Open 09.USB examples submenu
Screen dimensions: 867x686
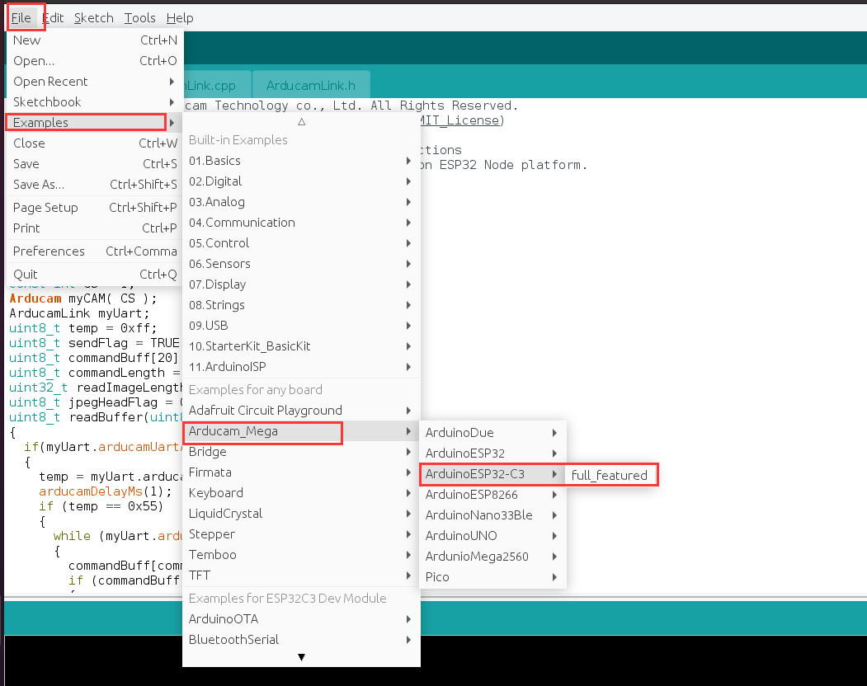tap(301, 326)
